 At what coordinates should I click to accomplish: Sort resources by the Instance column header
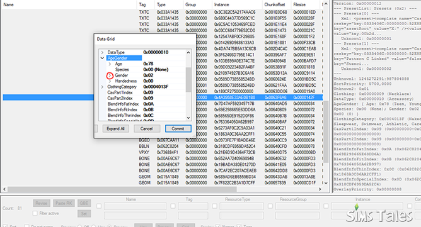(x=237, y=4)
